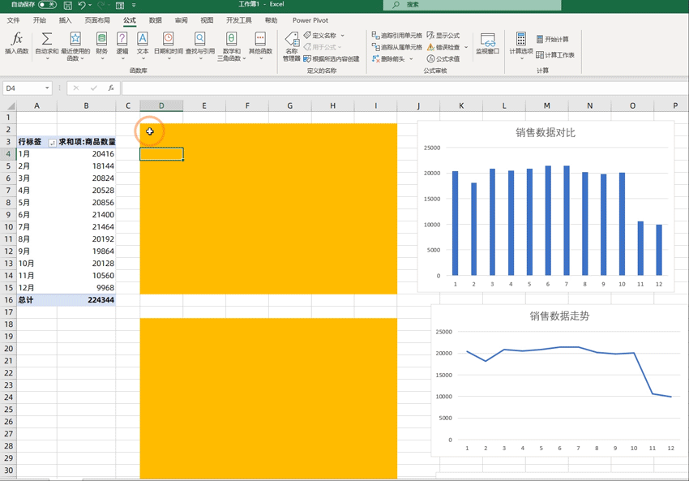Open the 计算选项 calculation options dropdown
This screenshot has height=481, width=689.
[520, 44]
